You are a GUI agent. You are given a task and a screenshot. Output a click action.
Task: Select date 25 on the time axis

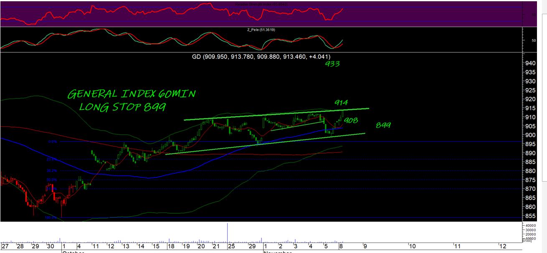pyautogui.click(x=230, y=246)
